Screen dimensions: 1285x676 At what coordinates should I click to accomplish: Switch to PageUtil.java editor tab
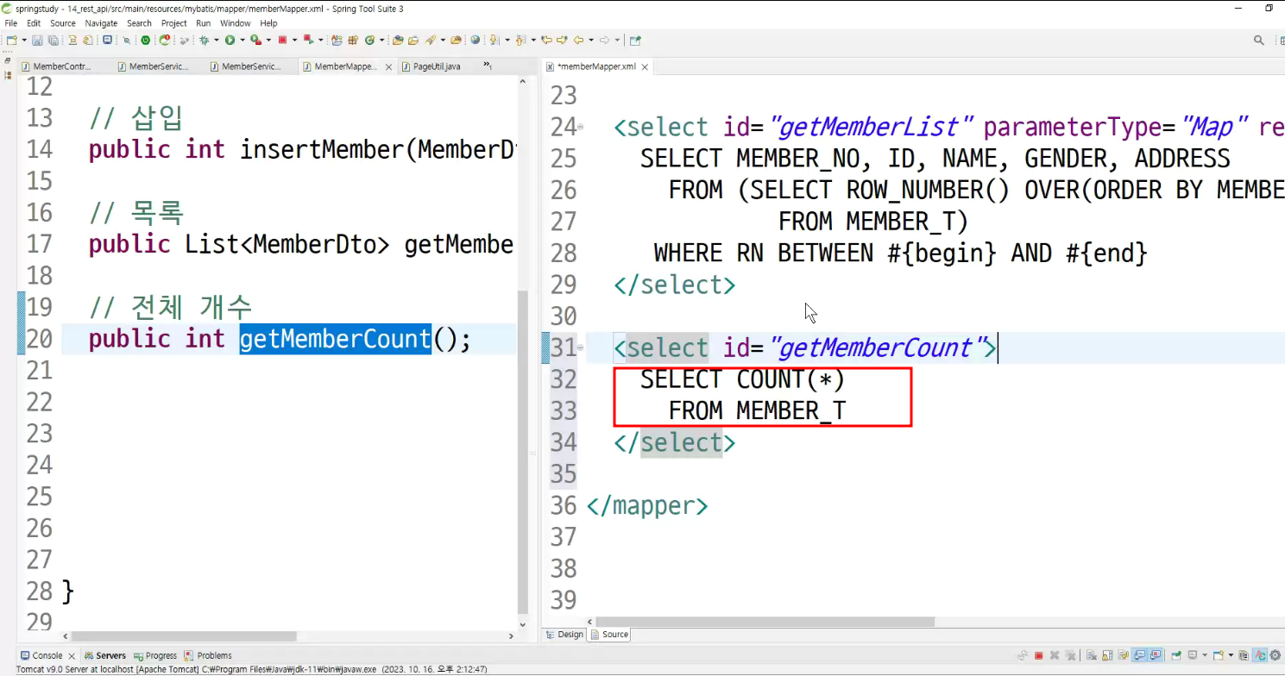(x=436, y=66)
